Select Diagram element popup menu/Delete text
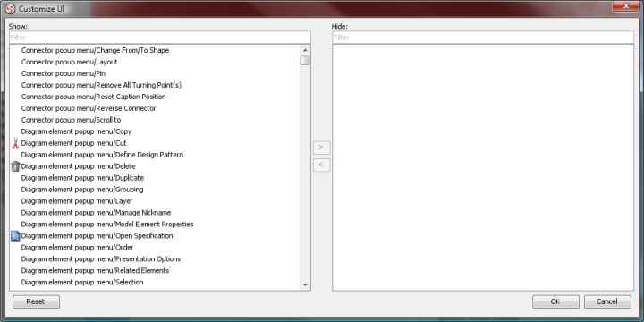This screenshot has width=644, height=322. 78,166
